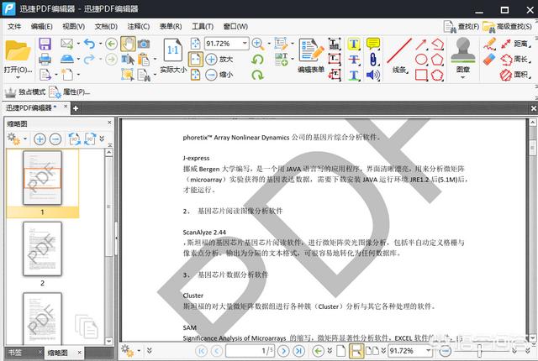
Task: Open 编辑表单 form editing tool
Action: point(311,55)
